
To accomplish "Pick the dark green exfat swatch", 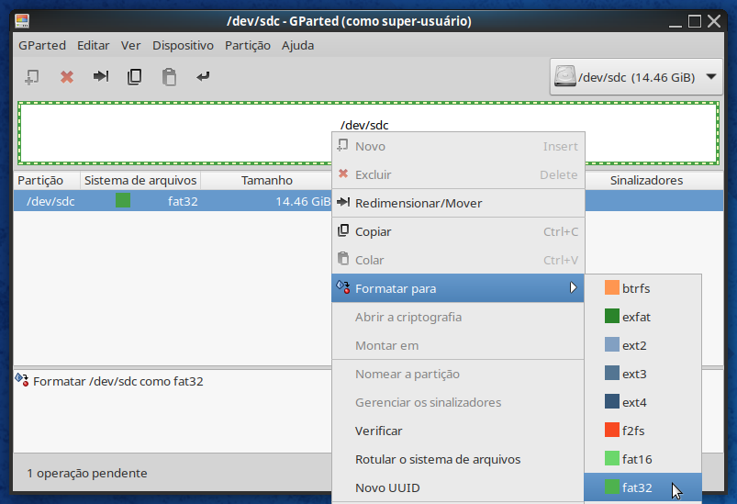I will (612, 316).
